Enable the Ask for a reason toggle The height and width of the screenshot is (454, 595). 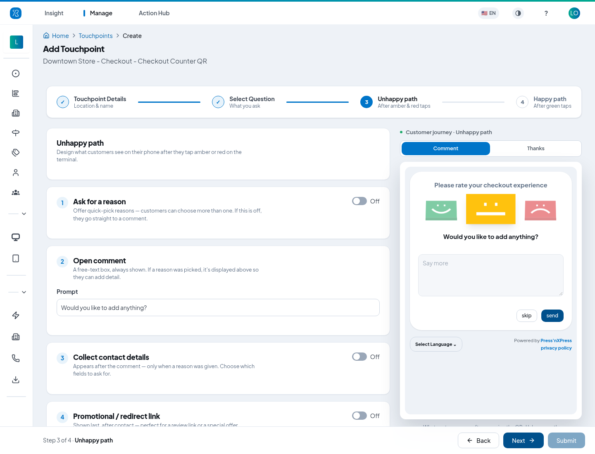click(x=359, y=201)
